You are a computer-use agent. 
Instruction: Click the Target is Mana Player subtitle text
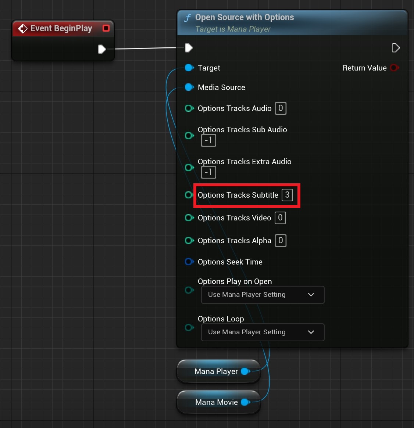pyautogui.click(x=233, y=29)
